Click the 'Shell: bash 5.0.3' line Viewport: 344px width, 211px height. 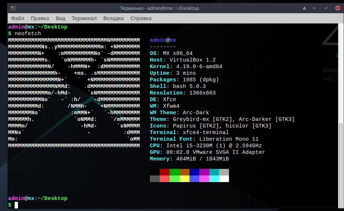[x=178, y=86]
